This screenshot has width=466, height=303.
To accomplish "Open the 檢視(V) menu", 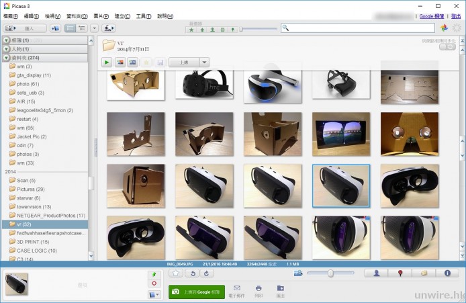I will pyautogui.click(x=52, y=15).
